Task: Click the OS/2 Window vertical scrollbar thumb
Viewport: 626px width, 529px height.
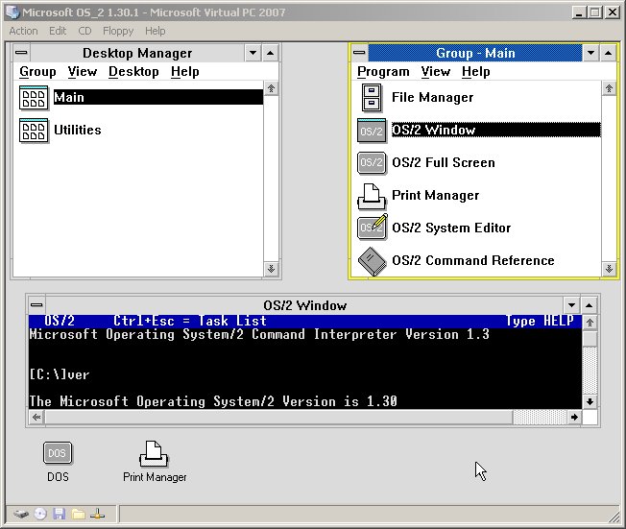Action: click(590, 339)
